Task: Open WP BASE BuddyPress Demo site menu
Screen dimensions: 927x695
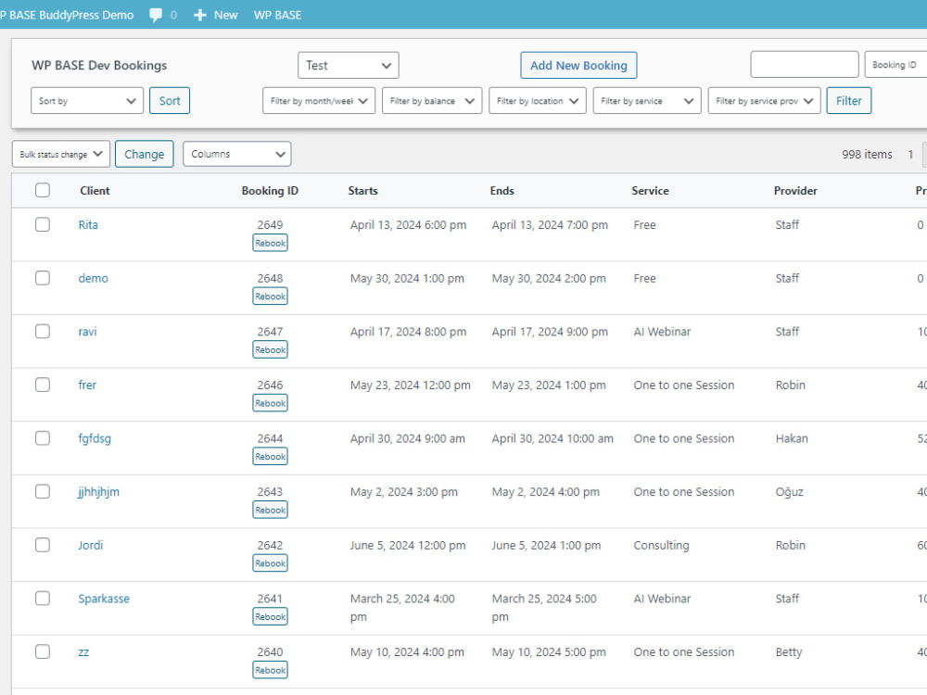Action: 67,15
